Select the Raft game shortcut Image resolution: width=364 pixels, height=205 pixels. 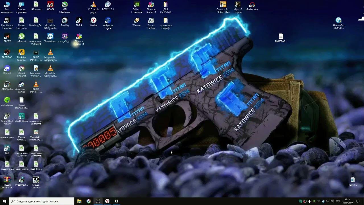(7, 150)
